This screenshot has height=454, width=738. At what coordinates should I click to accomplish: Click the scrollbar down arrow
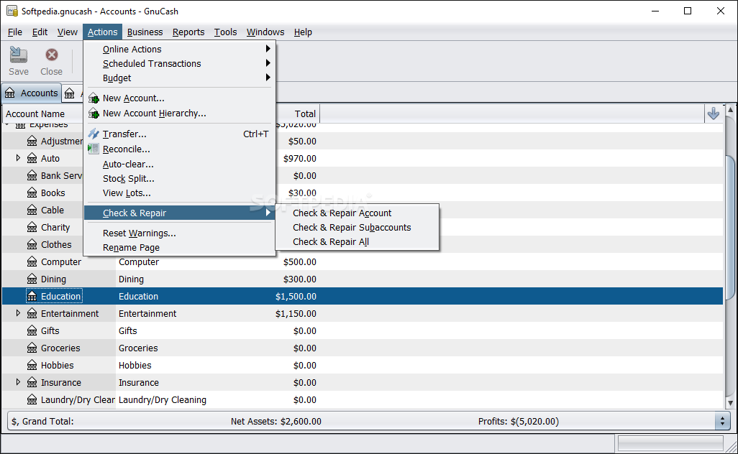click(x=730, y=403)
